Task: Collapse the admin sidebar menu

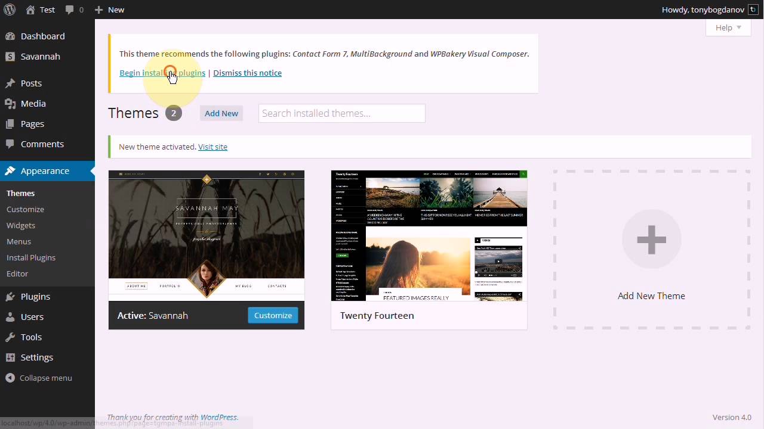Action: [39, 378]
